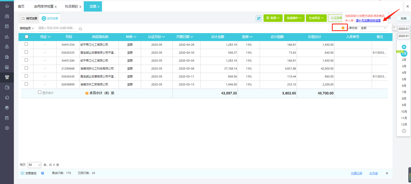Click the second 2020.01 period field

pyautogui.click(x=404, y=36)
